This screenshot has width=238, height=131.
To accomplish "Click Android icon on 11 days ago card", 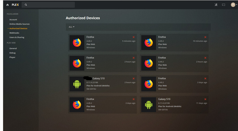I will pos(149,105).
